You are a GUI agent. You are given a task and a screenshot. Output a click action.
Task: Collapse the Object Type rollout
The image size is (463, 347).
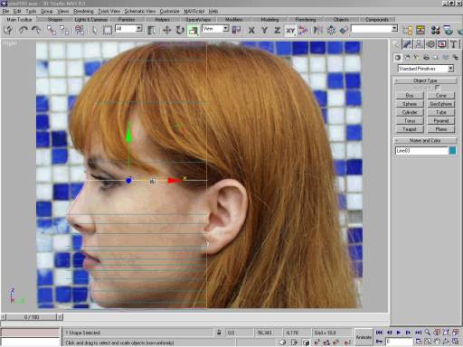tap(425, 80)
